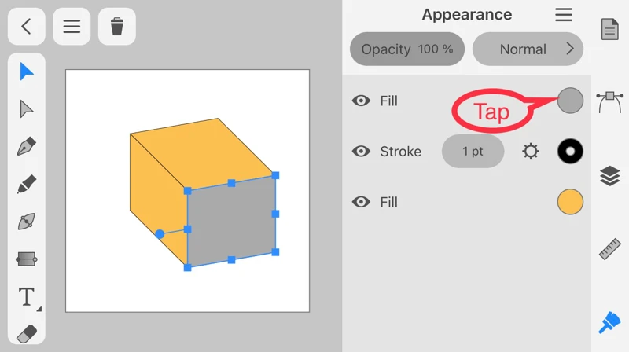The width and height of the screenshot is (629, 352).
Task: Tap the gray Fill color swatch
Action: (570, 101)
